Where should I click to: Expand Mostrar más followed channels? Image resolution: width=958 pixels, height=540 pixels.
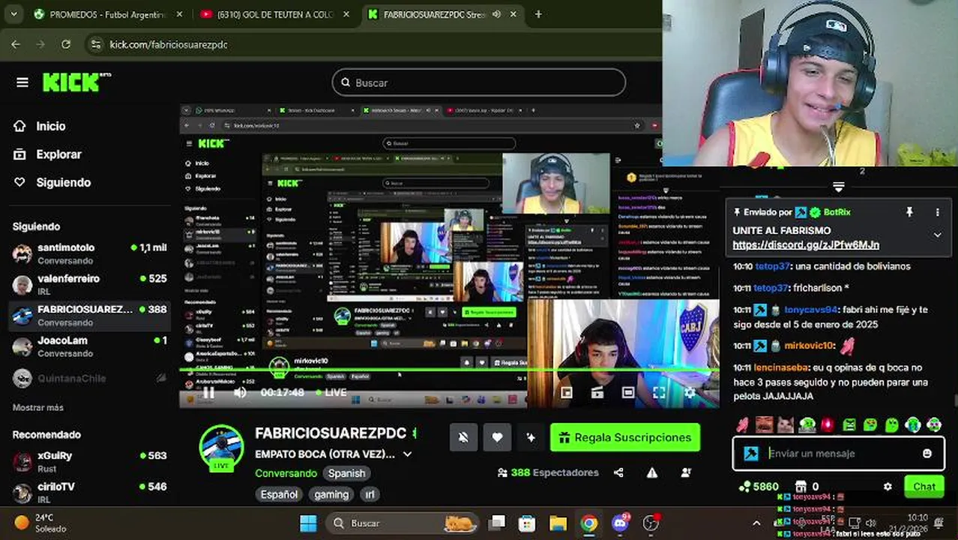click(38, 407)
